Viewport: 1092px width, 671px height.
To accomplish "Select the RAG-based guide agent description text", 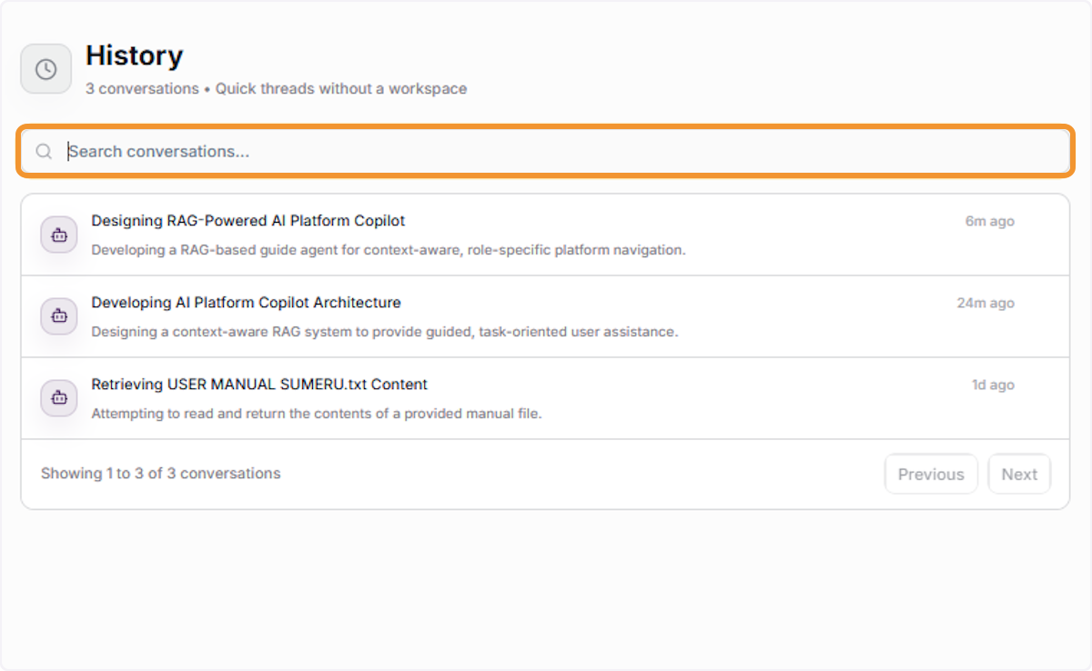I will point(388,250).
